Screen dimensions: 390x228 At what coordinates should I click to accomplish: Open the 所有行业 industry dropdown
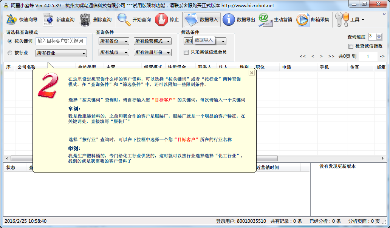[x=61, y=53]
